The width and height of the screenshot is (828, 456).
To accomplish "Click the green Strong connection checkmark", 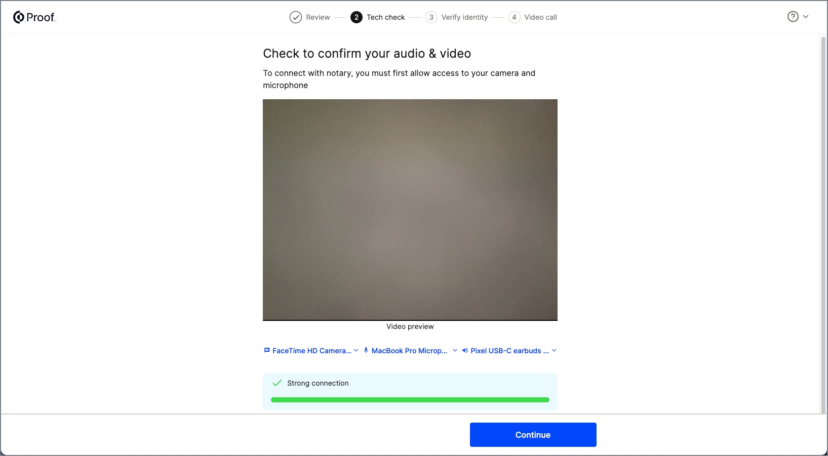I will tap(277, 383).
